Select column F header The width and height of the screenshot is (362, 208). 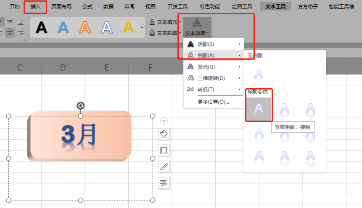pos(150,68)
